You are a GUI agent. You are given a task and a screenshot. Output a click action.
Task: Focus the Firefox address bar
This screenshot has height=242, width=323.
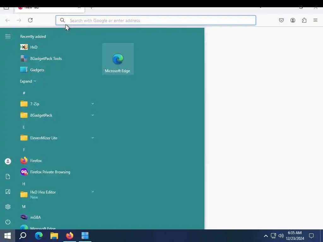pyautogui.click(x=156, y=20)
